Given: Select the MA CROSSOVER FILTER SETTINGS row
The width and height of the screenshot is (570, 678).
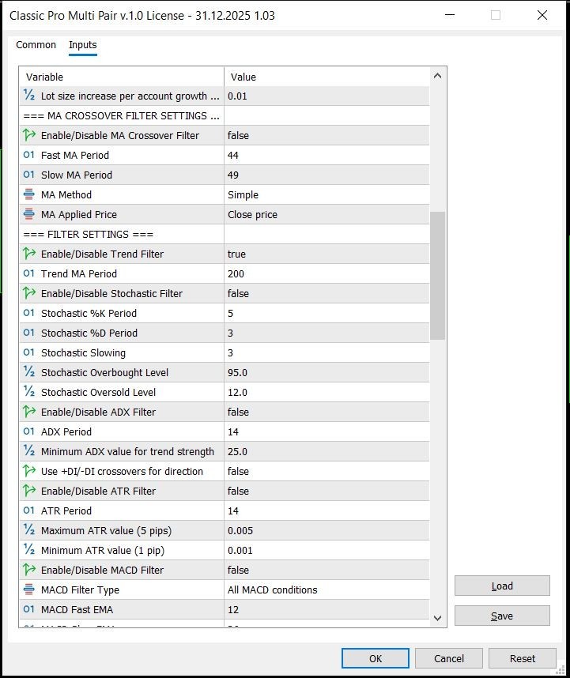Looking at the screenshot, I should coord(225,115).
